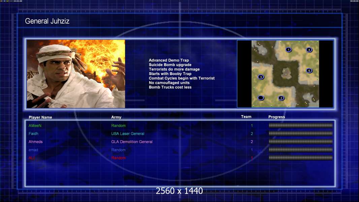Image resolution: width=359 pixels, height=202 pixels.
Task: Click 'Bomb Trucks cost less' text
Action: pyautogui.click(x=170, y=87)
